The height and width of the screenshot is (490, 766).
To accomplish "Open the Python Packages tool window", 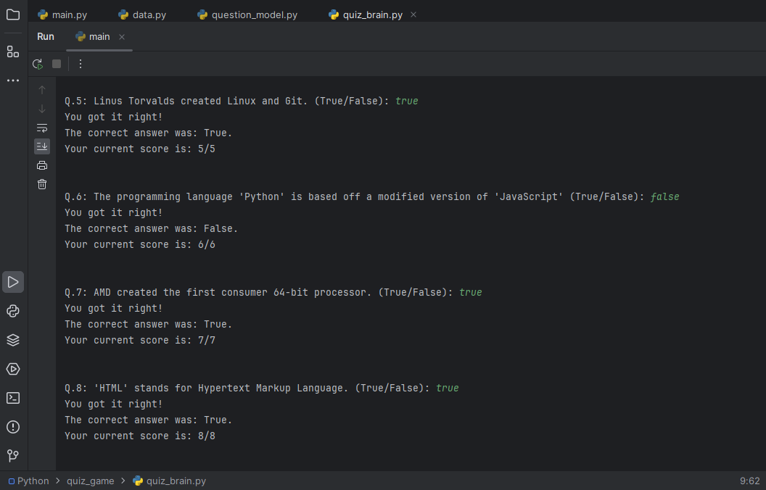I will tap(13, 340).
